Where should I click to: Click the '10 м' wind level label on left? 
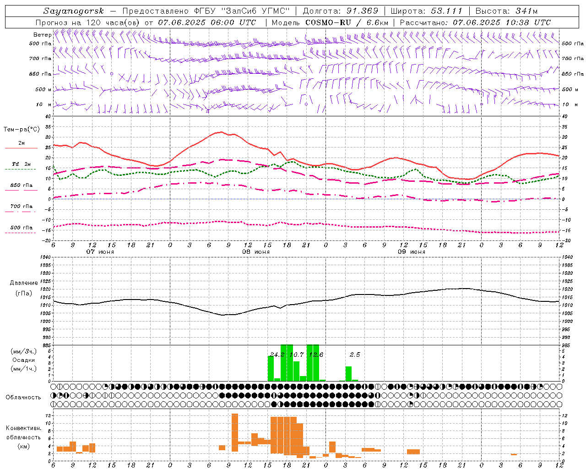pos(44,105)
